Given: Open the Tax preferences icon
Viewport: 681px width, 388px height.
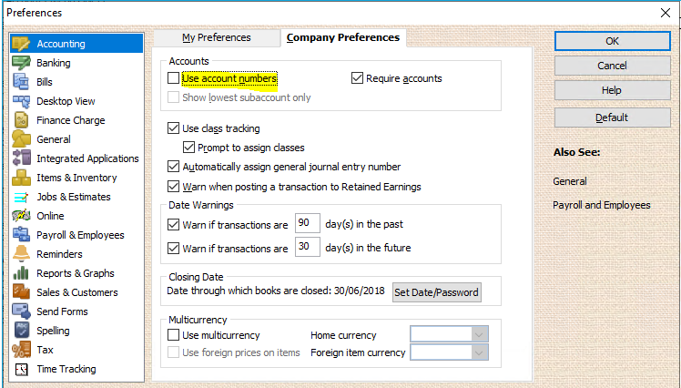Looking at the screenshot, I should [21, 350].
